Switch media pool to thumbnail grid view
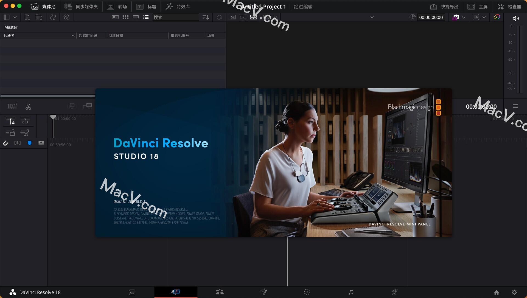This screenshot has width=527, height=298. point(125,17)
